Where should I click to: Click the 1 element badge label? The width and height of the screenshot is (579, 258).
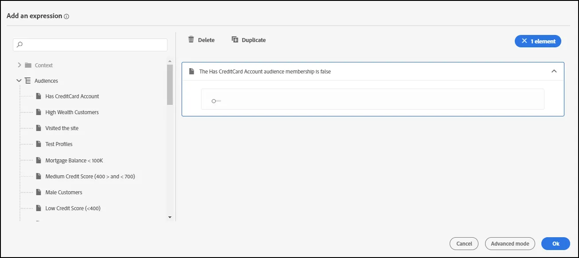coord(543,41)
